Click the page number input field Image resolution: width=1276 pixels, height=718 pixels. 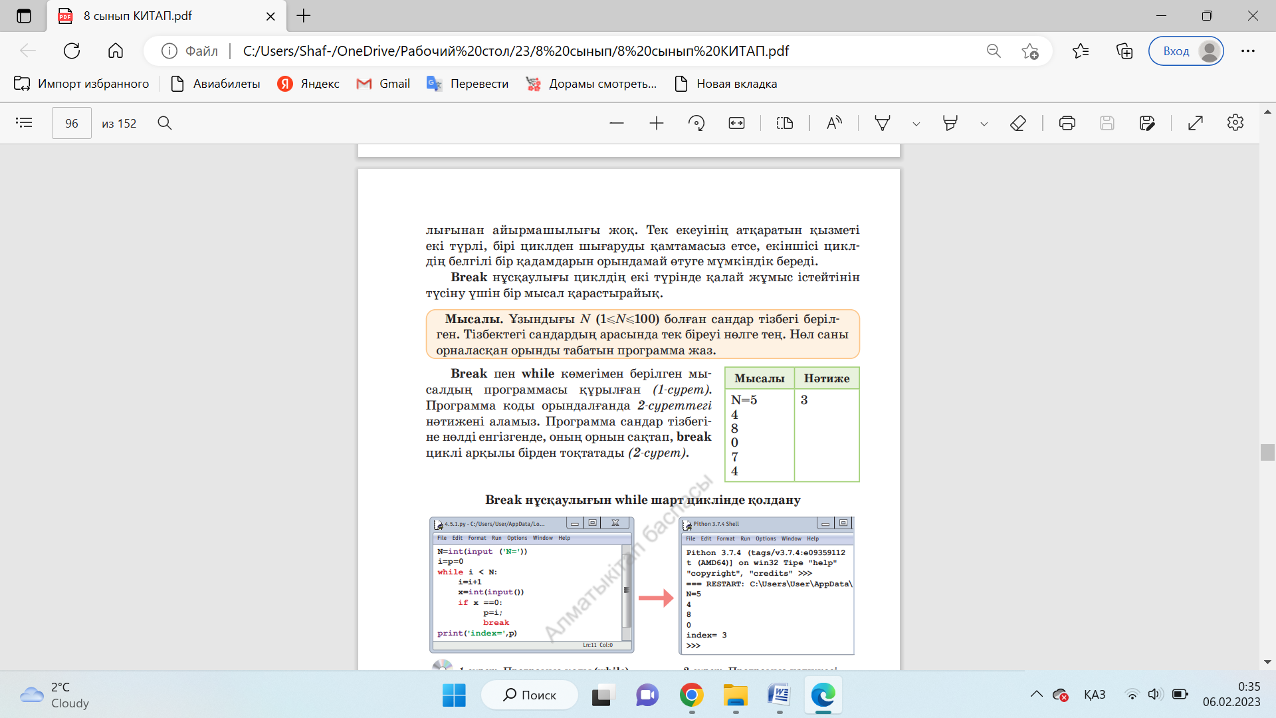pyautogui.click(x=72, y=123)
